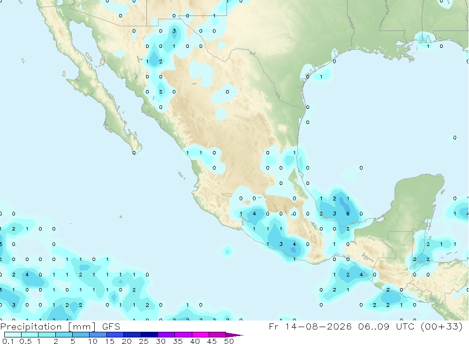Click the 40–45 mm magenta legend swatch
Screen dimensions: 469x344
tap(200, 335)
